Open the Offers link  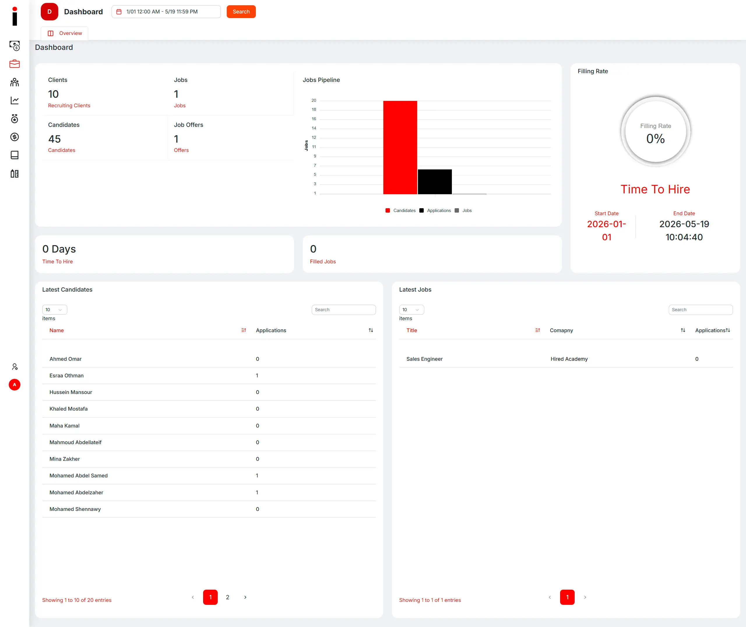[181, 150]
